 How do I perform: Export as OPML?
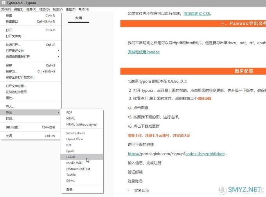pos(82,181)
